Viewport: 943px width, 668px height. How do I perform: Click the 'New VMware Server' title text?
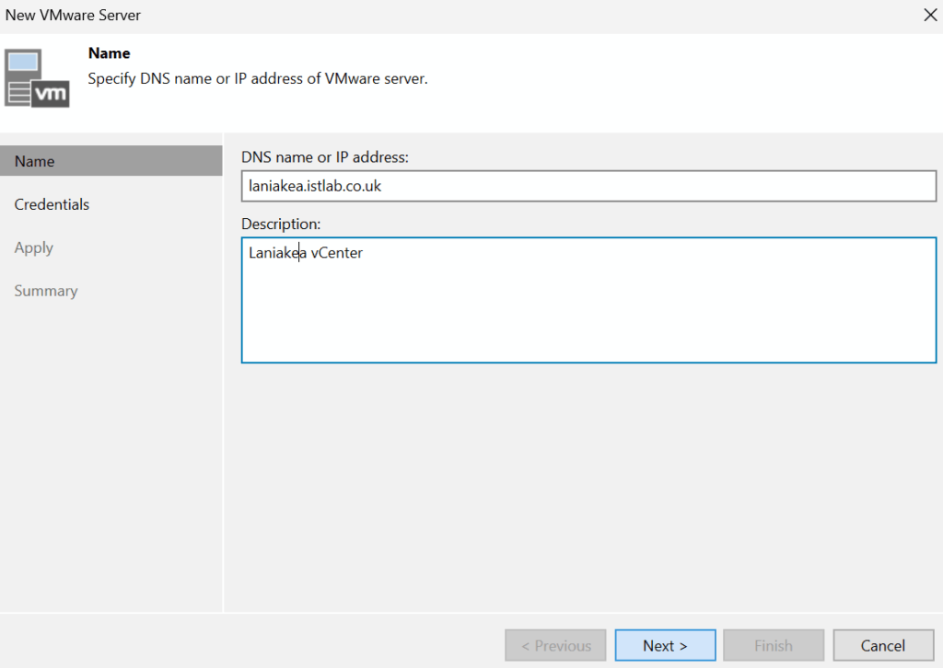tap(73, 15)
